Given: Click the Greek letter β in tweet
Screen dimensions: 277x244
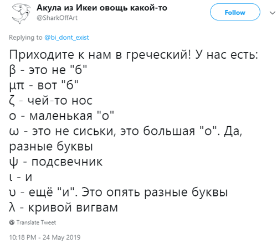Looking at the screenshot, I should [12, 71].
